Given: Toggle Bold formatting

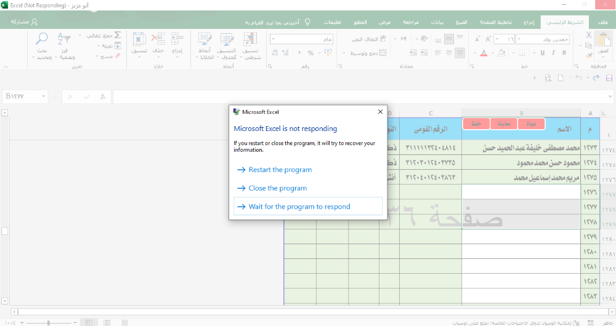Looking at the screenshot, I should (564, 52).
